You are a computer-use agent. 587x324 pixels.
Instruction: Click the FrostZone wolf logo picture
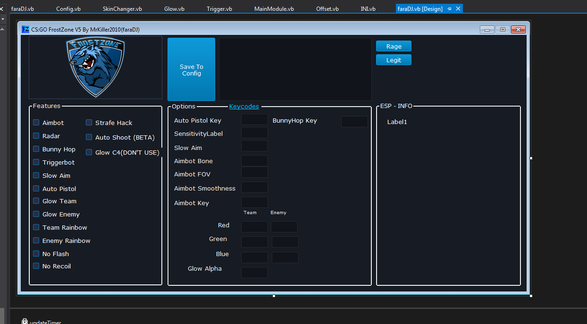pos(95,67)
